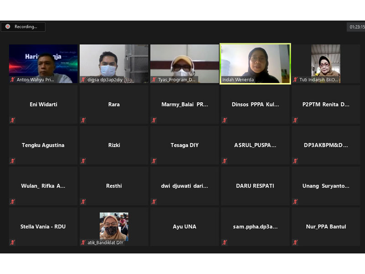This screenshot has width=365, height=274.
Task: Click the muted mic icon beside atik_Bandiklat DIY
Action: (83, 242)
